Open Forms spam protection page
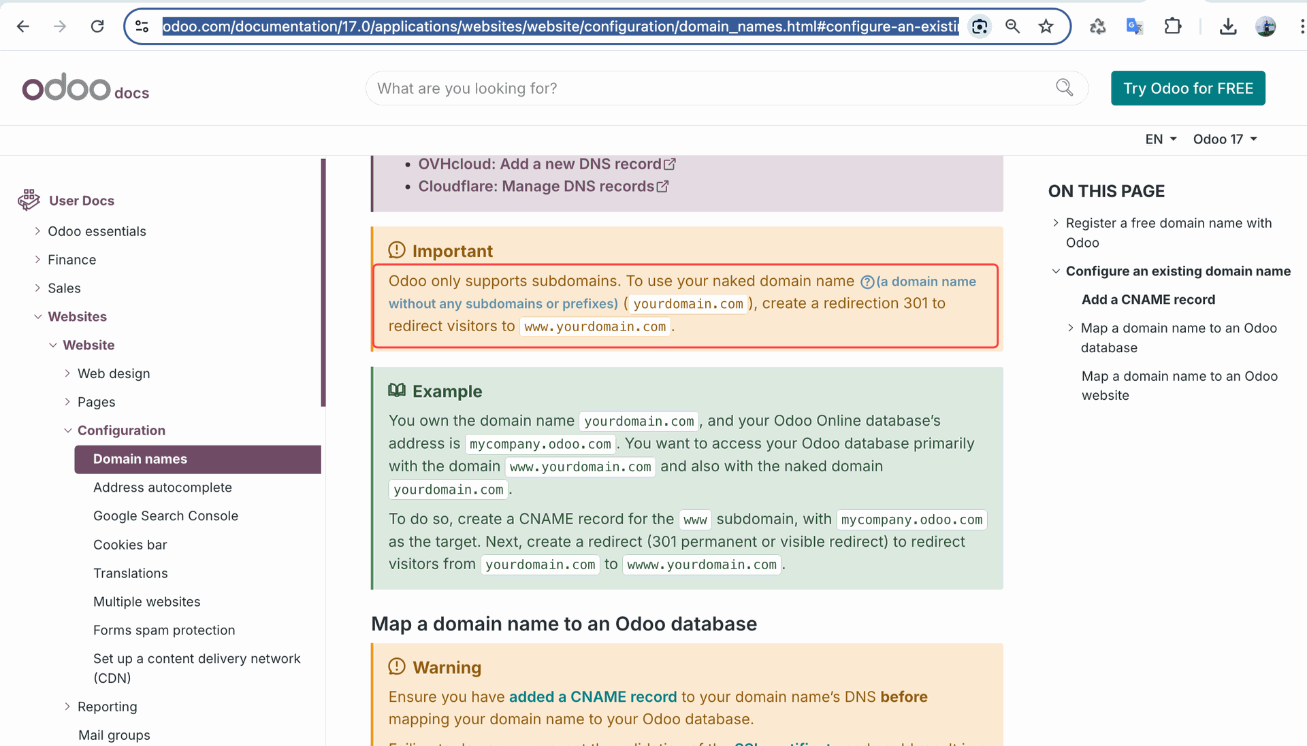Screen dimensions: 1307x746 coord(164,630)
